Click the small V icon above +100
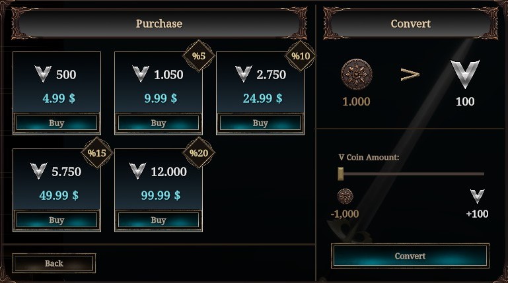The width and height of the screenshot is (508, 283). pos(477,196)
